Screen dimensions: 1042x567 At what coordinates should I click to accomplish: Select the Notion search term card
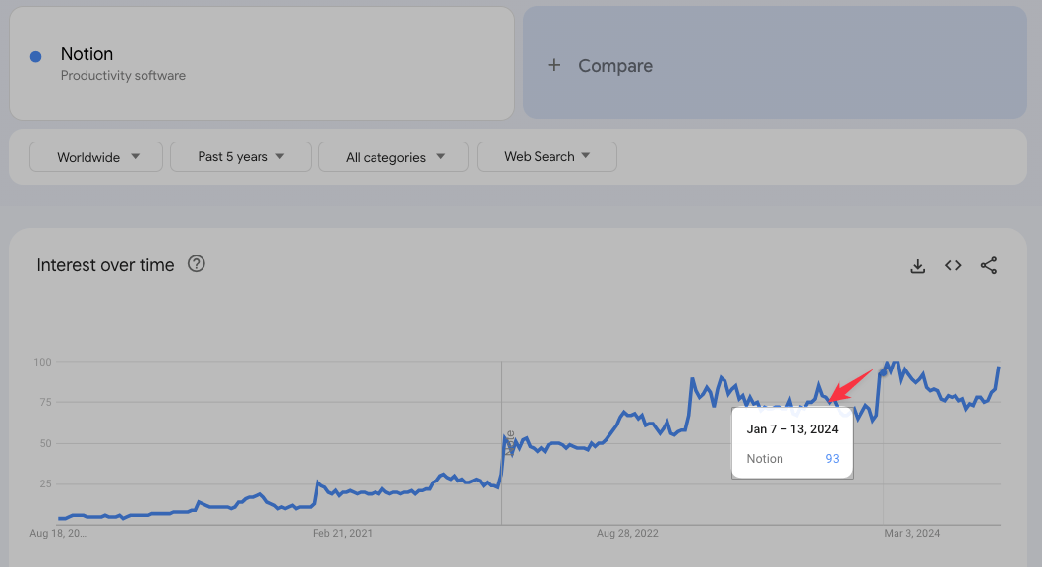[x=261, y=63]
